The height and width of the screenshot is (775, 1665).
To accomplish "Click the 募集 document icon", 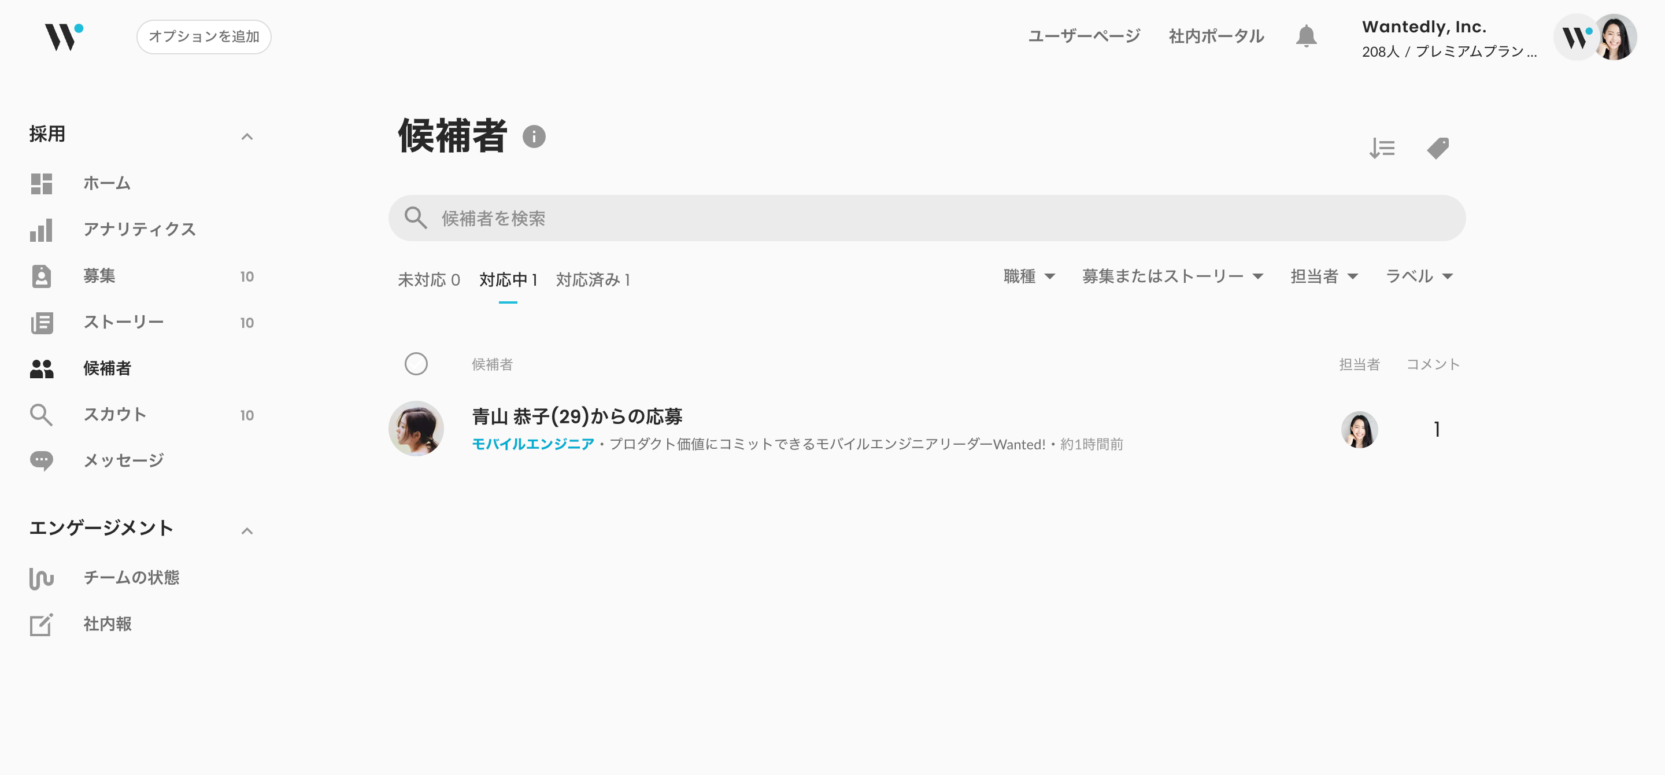I will 42,276.
